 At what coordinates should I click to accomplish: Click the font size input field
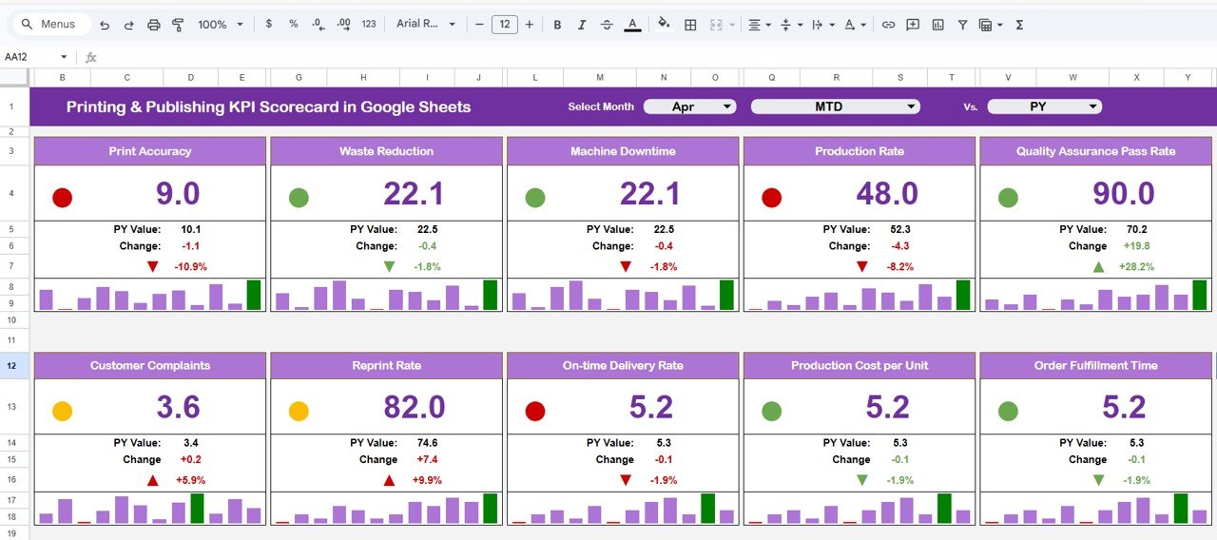tap(504, 25)
